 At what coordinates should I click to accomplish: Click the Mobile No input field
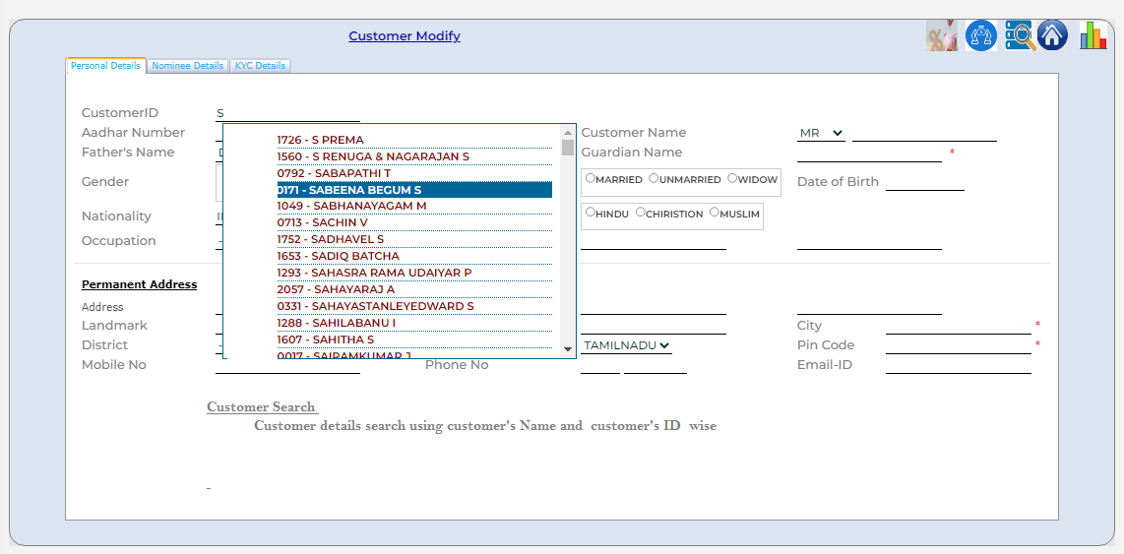click(287, 365)
